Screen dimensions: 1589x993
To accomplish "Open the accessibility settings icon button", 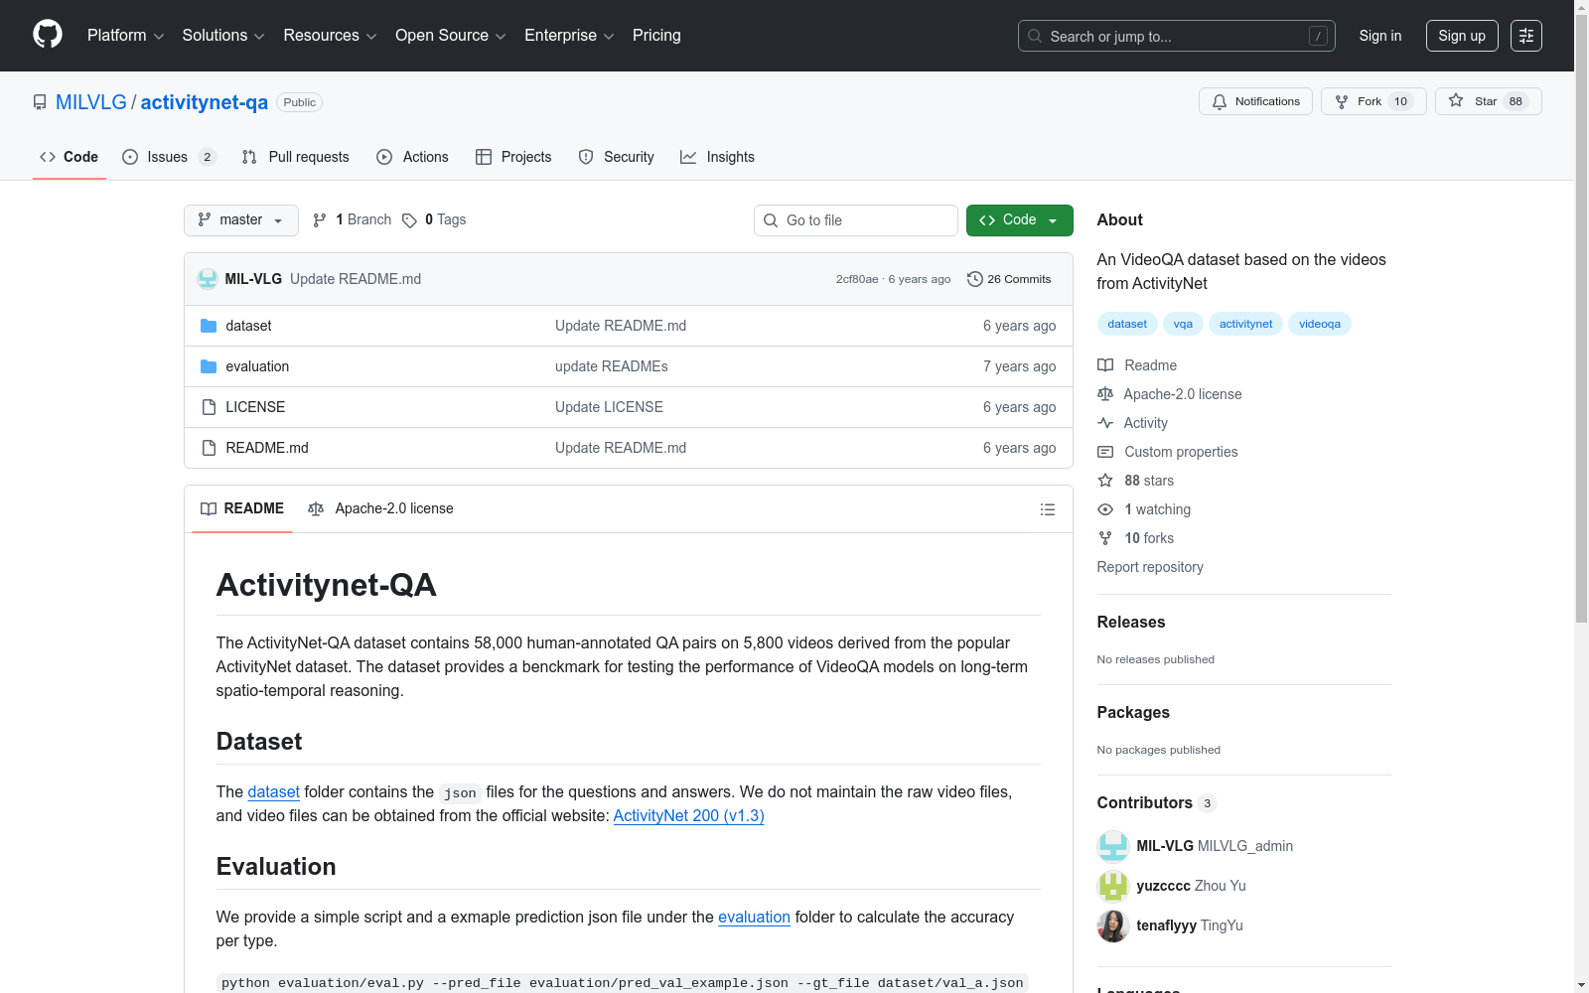I will point(1525,36).
